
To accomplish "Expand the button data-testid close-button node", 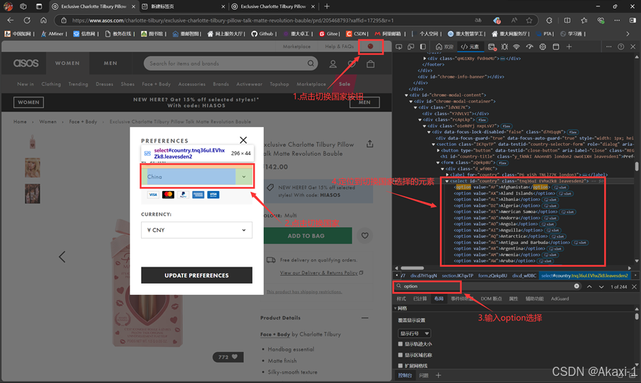I will coord(438,150).
